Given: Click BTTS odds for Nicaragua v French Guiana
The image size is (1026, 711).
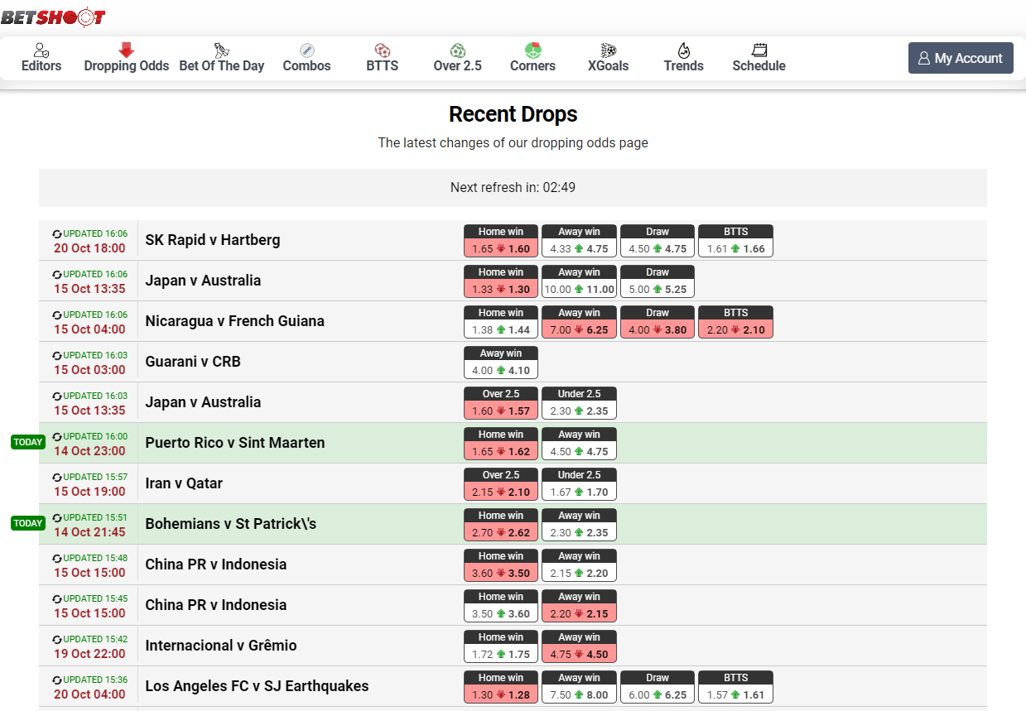Looking at the screenshot, I should [x=735, y=322].
